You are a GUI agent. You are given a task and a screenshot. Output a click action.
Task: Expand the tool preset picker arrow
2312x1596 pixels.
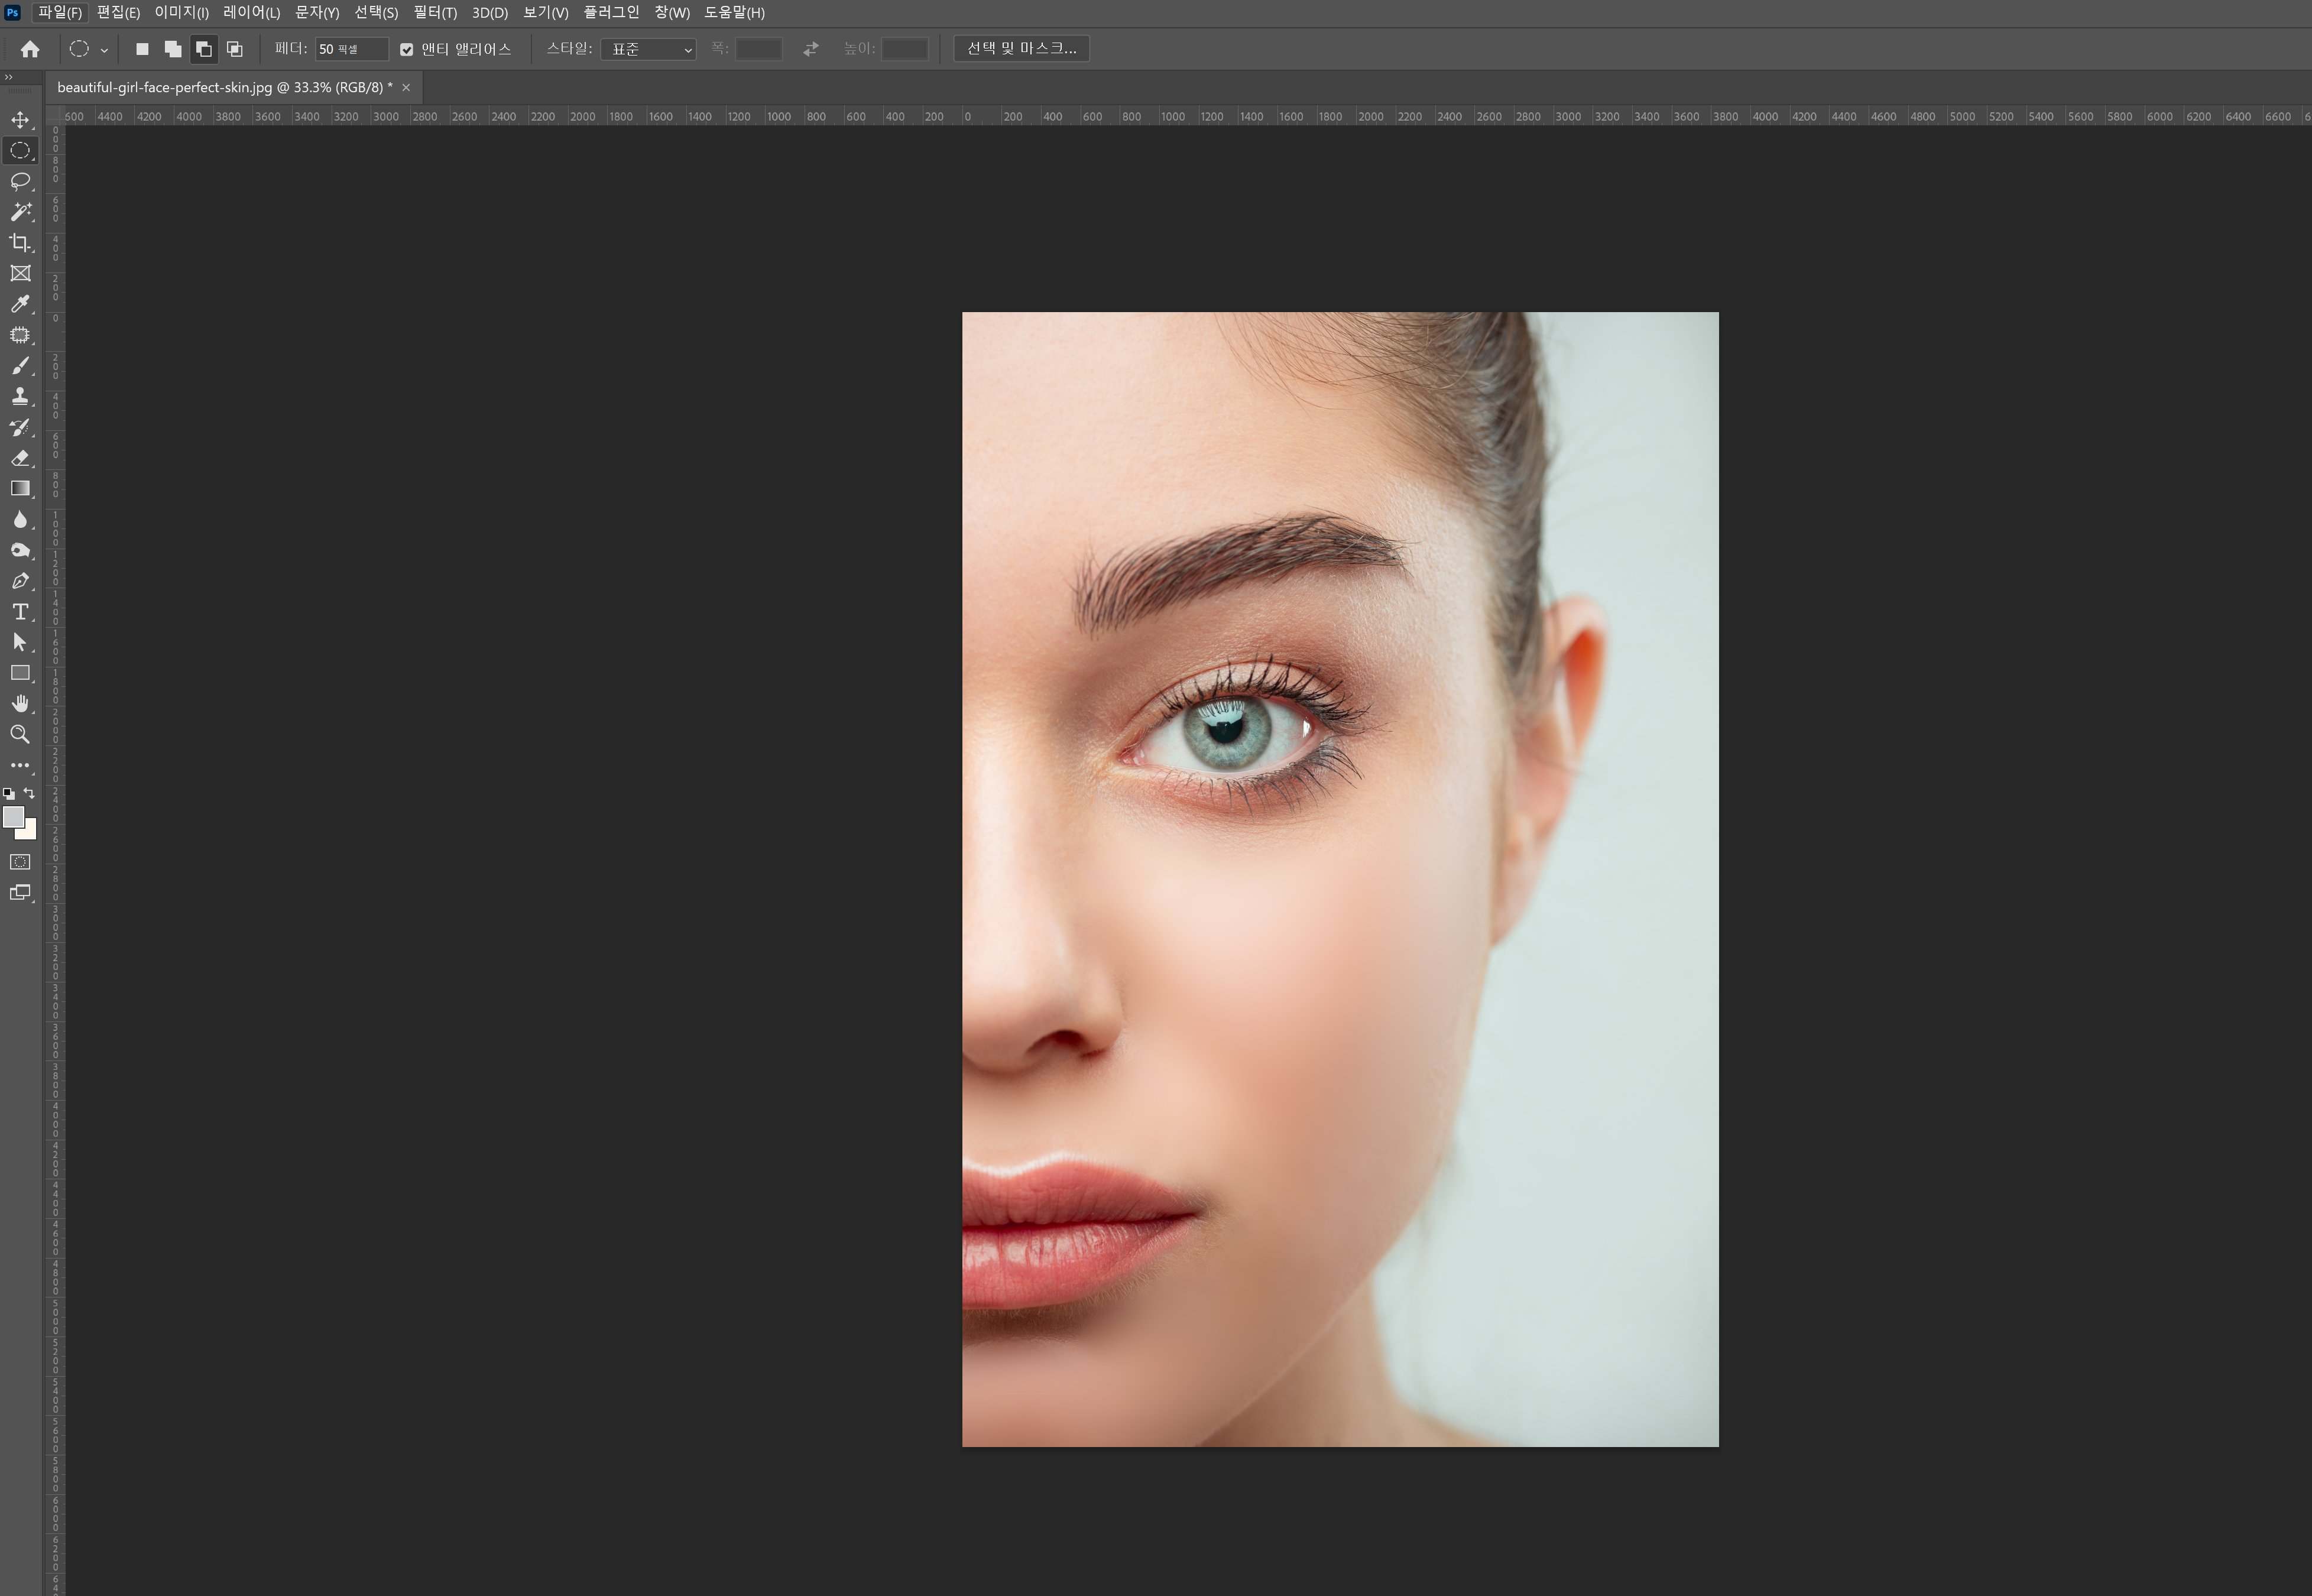[x=104, y=50]
